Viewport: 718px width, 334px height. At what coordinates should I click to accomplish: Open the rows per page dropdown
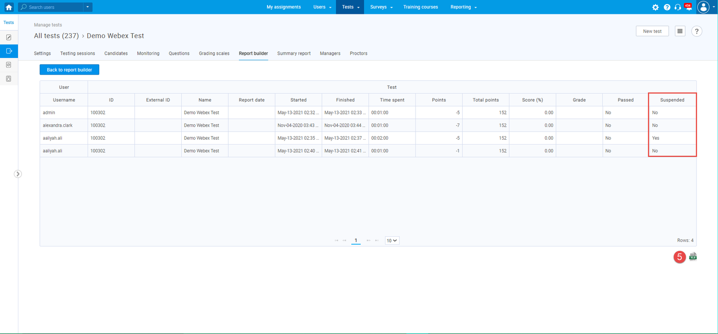click(x=392, y=241)
